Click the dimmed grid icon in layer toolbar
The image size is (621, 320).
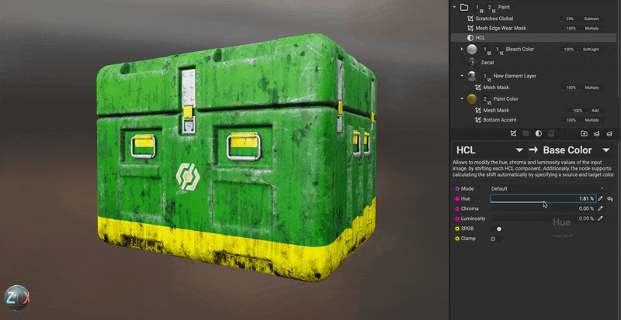click(526, 134)
